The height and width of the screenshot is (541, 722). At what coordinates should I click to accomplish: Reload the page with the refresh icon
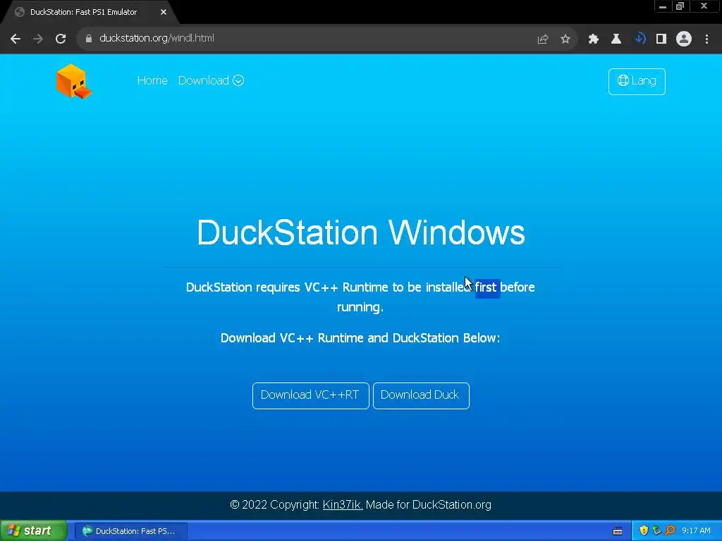[61, 39]
